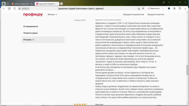Select the Отзывы 58 sidebar section
Screen dimensions: 189x106
tap(43, 40)
